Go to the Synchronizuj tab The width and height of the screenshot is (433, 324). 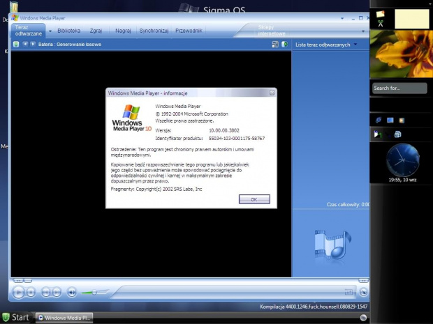[154, 31]
